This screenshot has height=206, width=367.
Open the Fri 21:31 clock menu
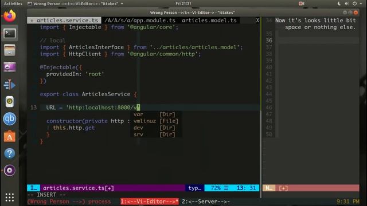(183, 3)
